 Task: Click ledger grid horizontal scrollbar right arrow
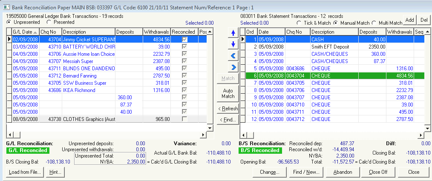click(x=203, y=135)
